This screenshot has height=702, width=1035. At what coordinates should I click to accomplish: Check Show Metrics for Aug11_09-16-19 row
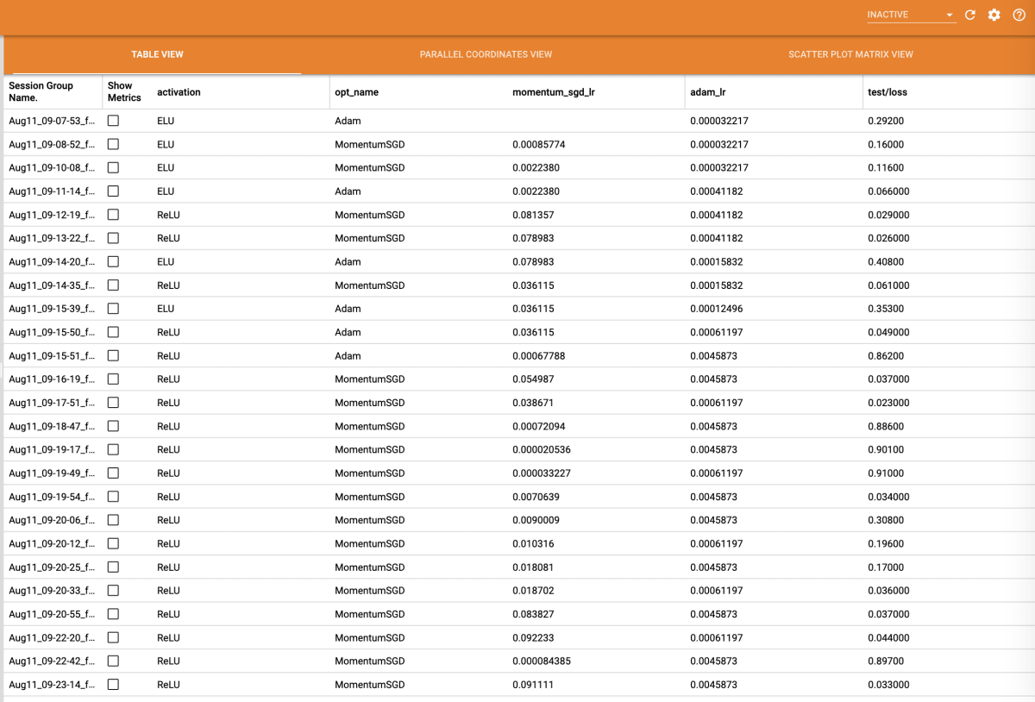[x=113, y=379]
